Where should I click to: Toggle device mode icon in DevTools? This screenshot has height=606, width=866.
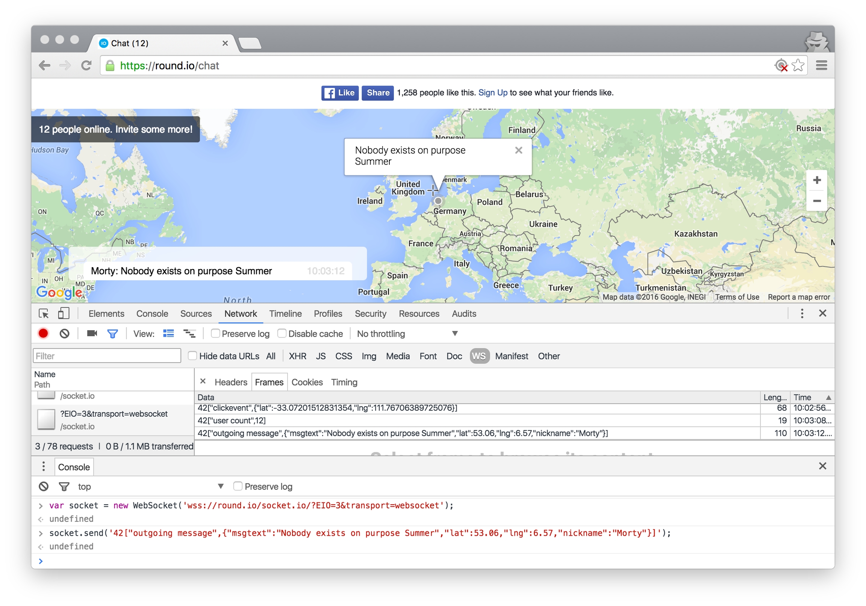pos(64,314)
